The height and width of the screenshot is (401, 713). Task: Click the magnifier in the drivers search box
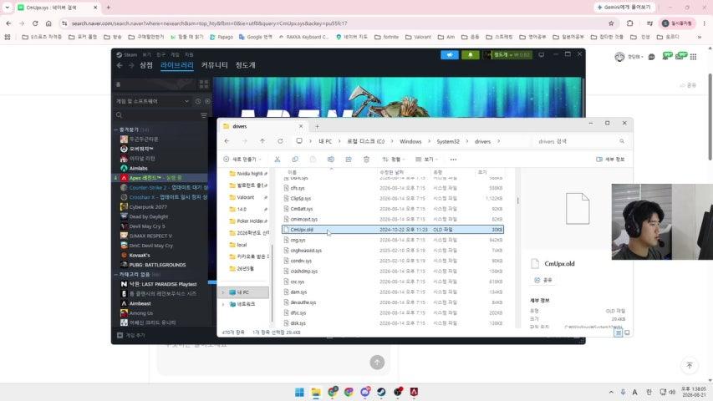(622, 141)
